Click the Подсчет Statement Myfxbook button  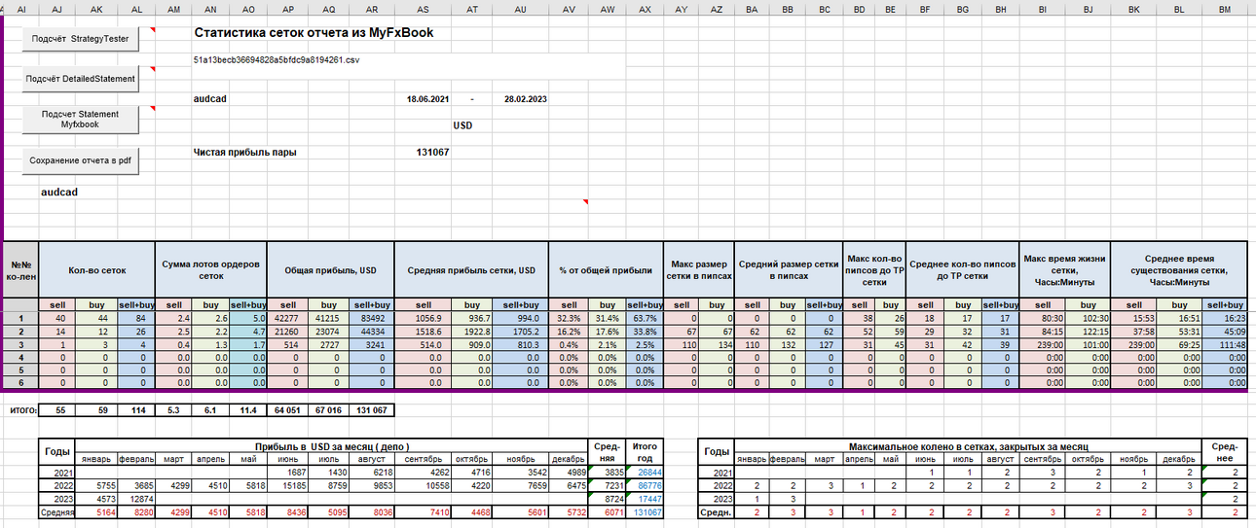click(x=80, y=120)
